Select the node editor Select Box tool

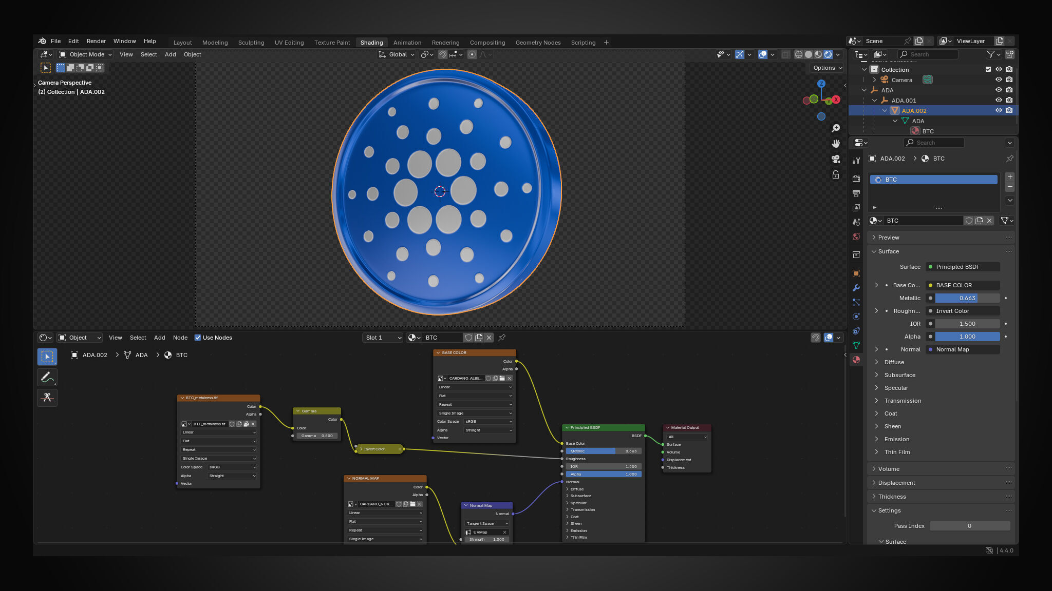(47, 357)
